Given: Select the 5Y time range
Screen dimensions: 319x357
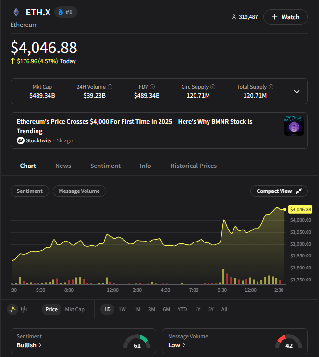Looking at the screenshot, I should (211, 309).
